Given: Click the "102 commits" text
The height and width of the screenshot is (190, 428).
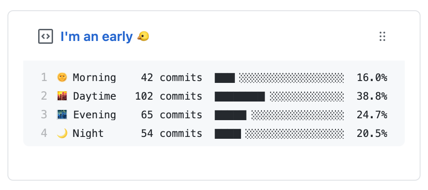Looking at the screenshot, I should (169, 96).
